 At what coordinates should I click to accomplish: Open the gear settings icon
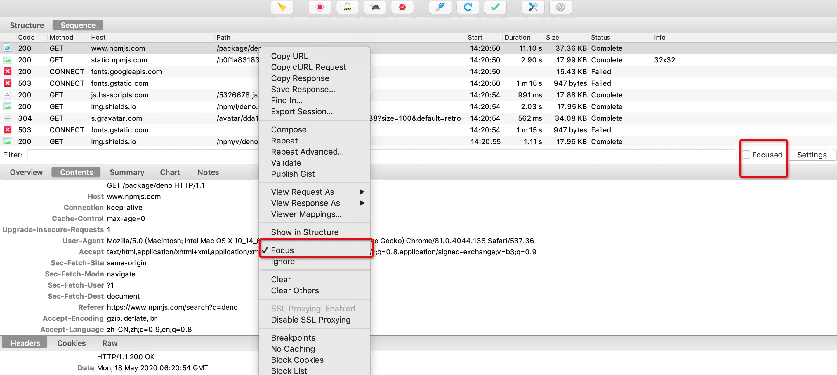click(x=560, y=7)
